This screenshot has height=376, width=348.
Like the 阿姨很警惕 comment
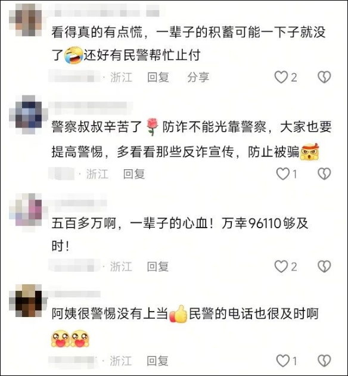pyautogui.click(x=283, y=361)
